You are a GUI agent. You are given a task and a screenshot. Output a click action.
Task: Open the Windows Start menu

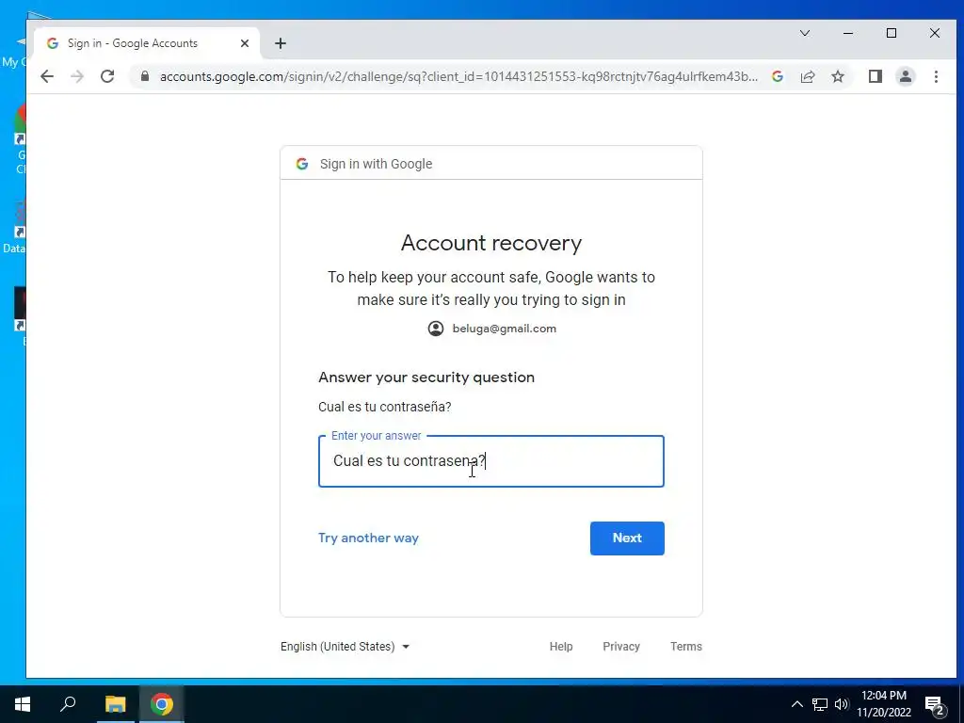click(23, 704)
